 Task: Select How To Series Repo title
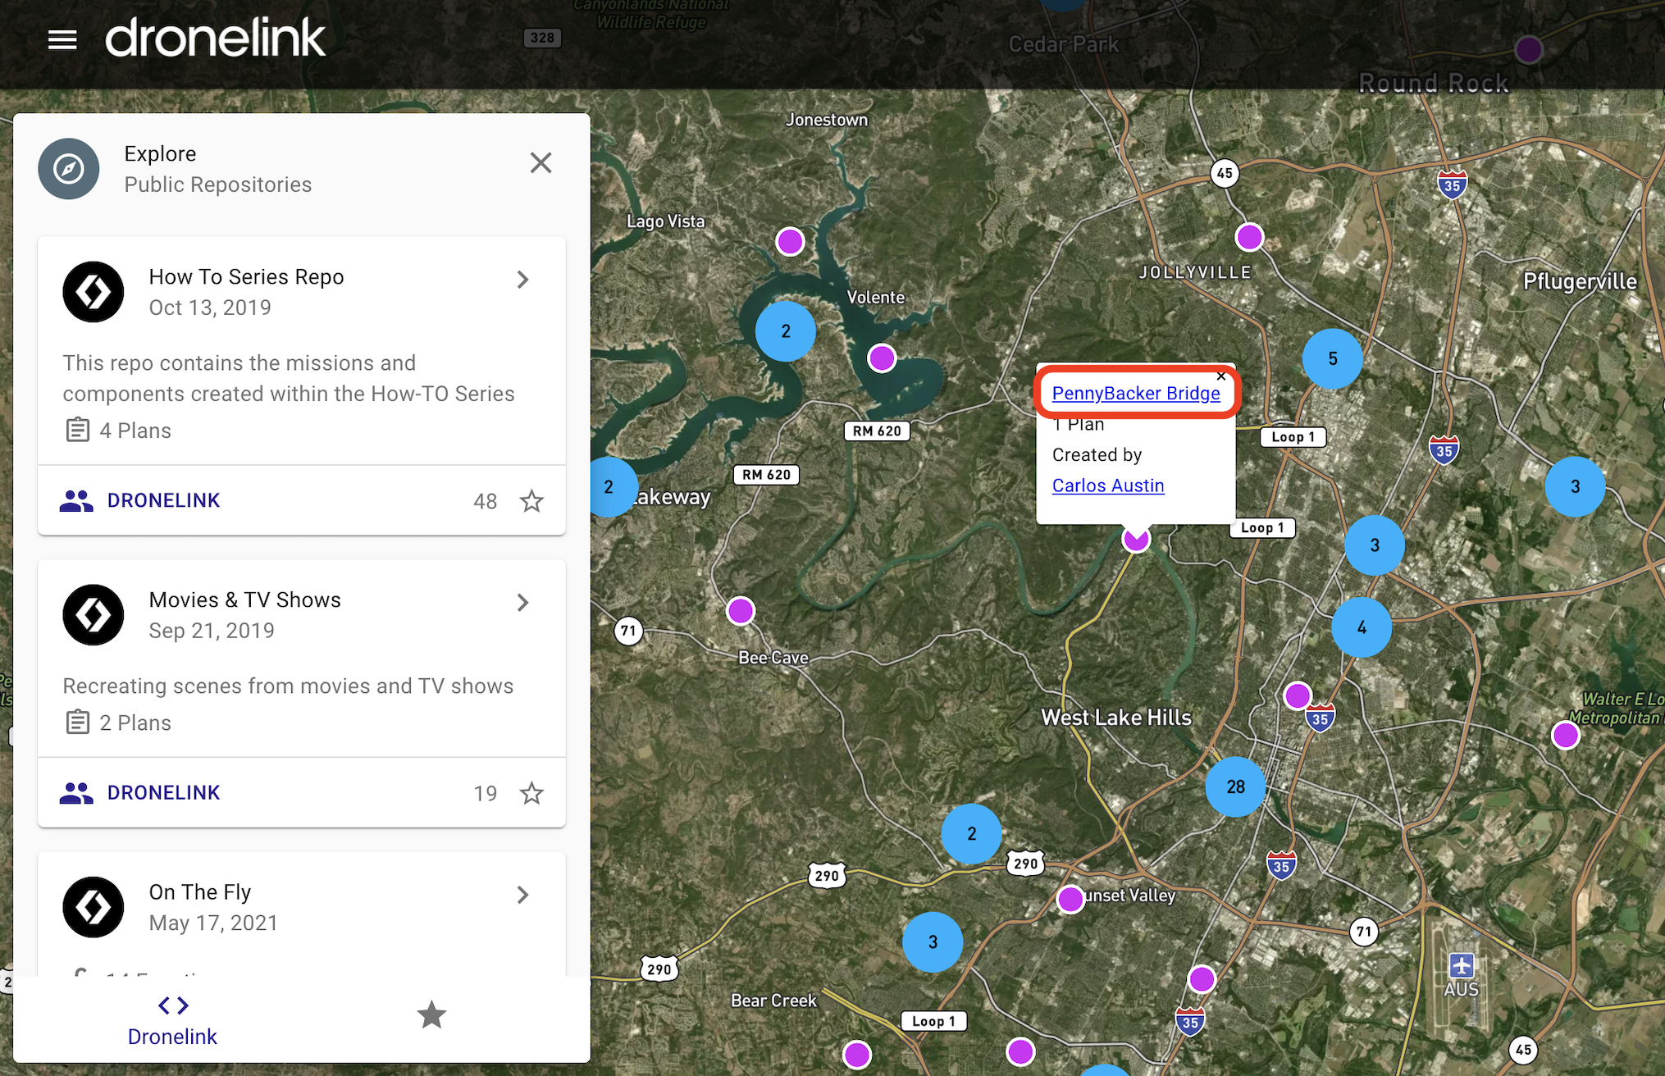coord(246,277)
